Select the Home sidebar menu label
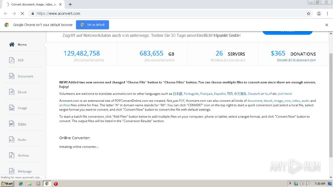This screenshot has width=333, height=187. [22, 45]
